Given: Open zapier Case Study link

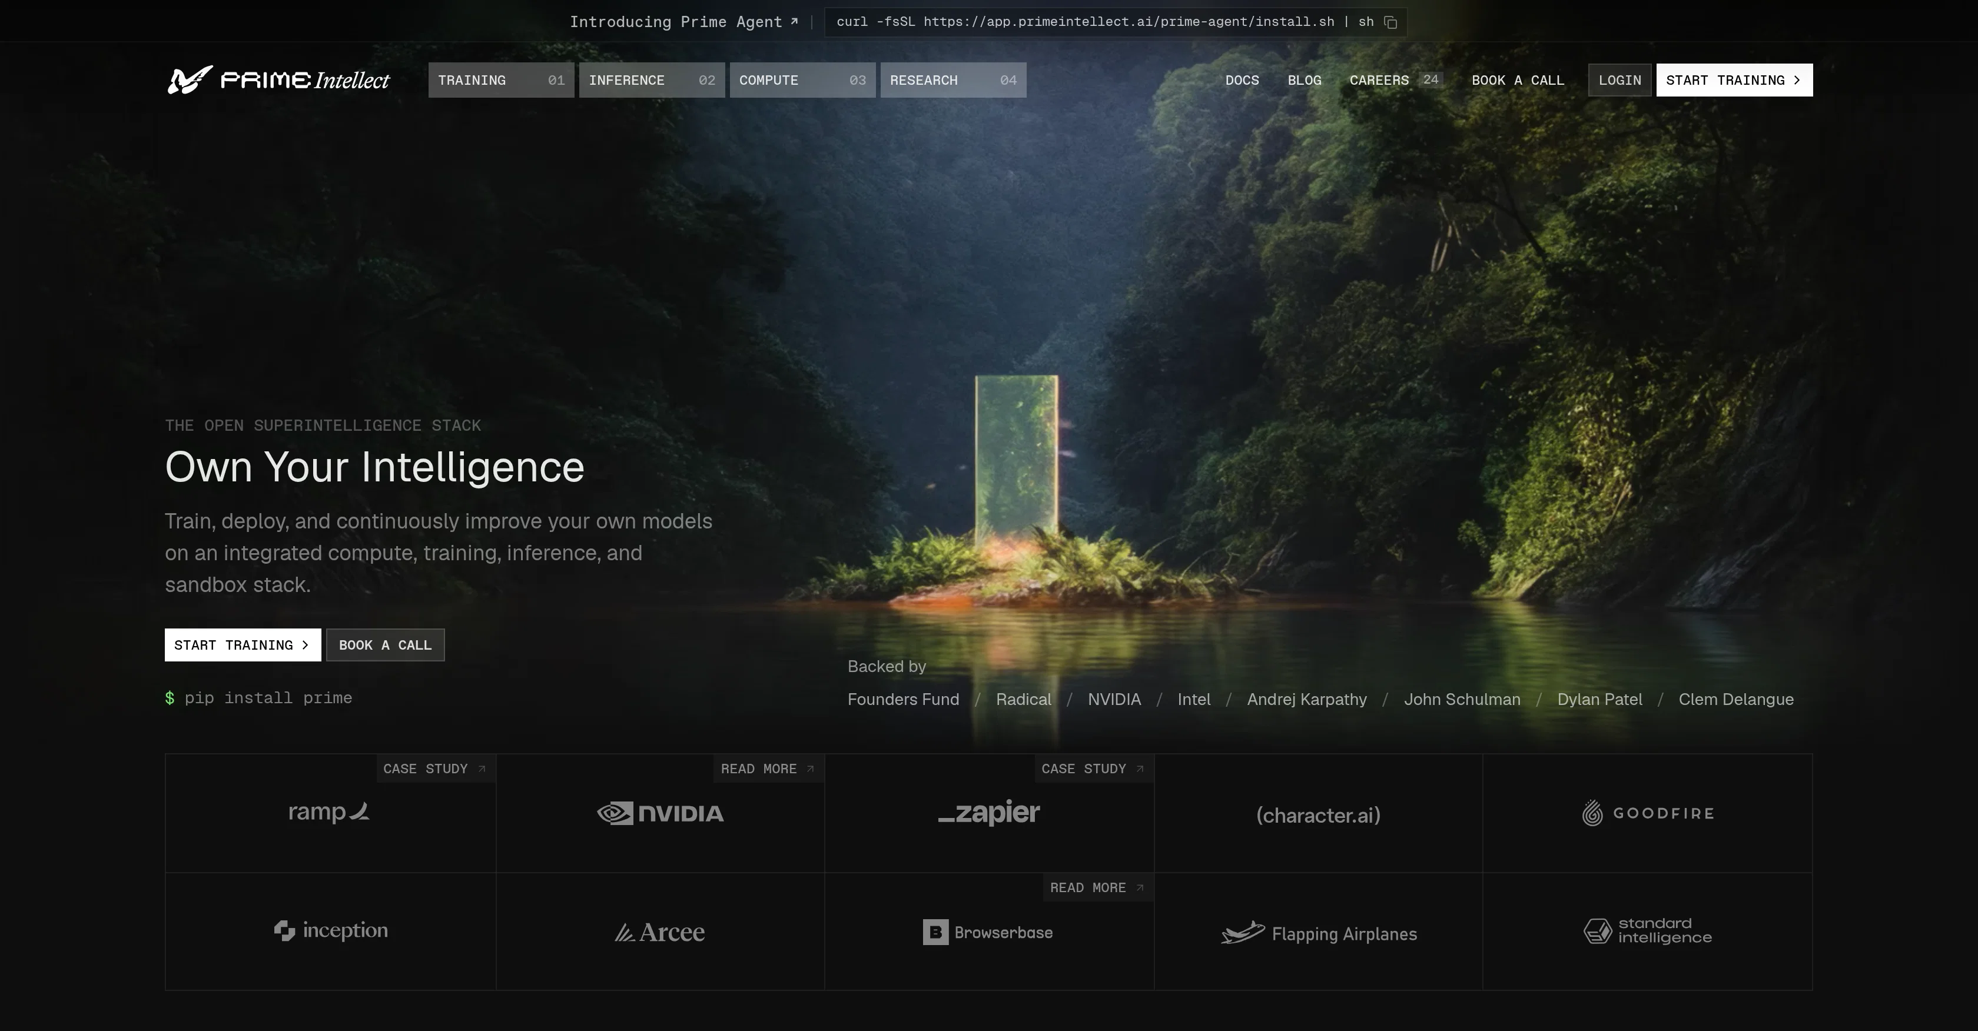Looking at the screenshot, I should tap(1094, 769).
